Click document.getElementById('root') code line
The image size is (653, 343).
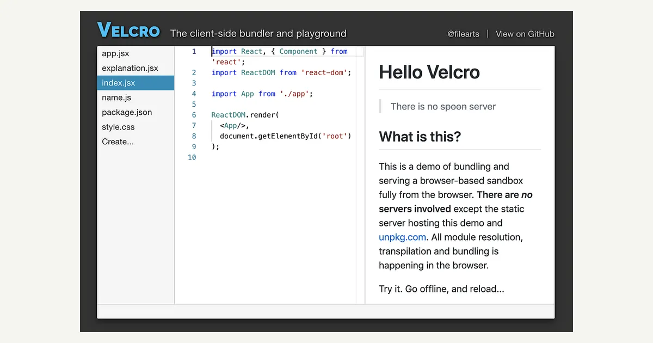tap(286, 136)
